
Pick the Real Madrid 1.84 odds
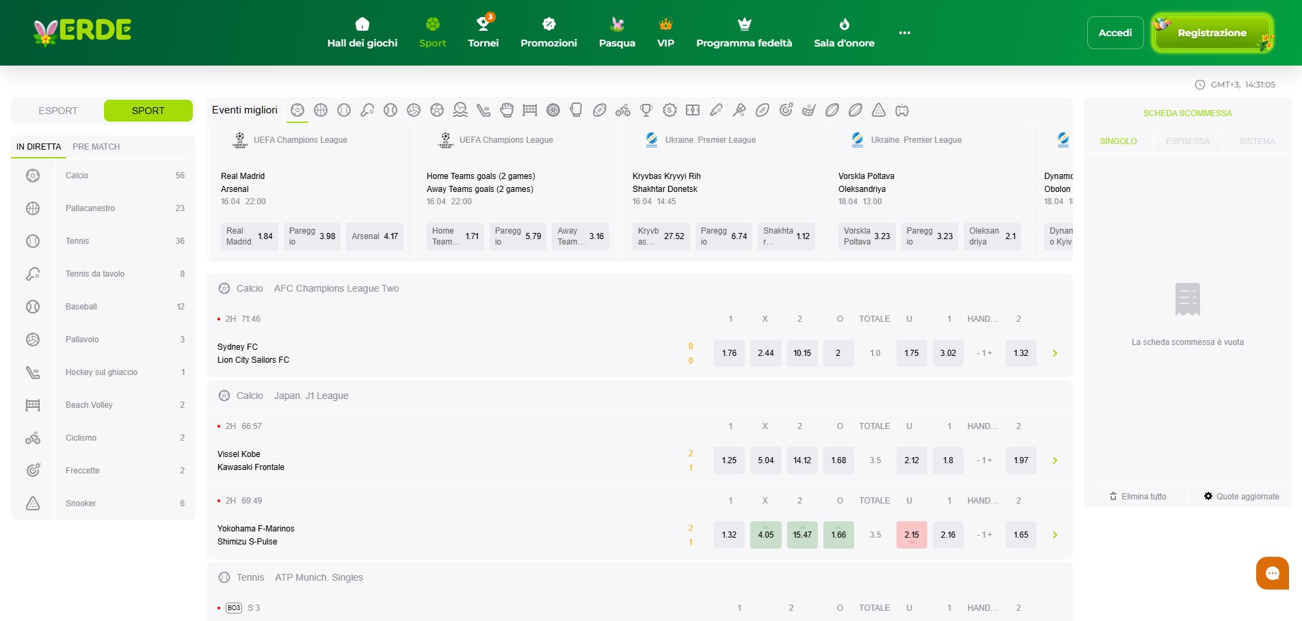(250, 236)
